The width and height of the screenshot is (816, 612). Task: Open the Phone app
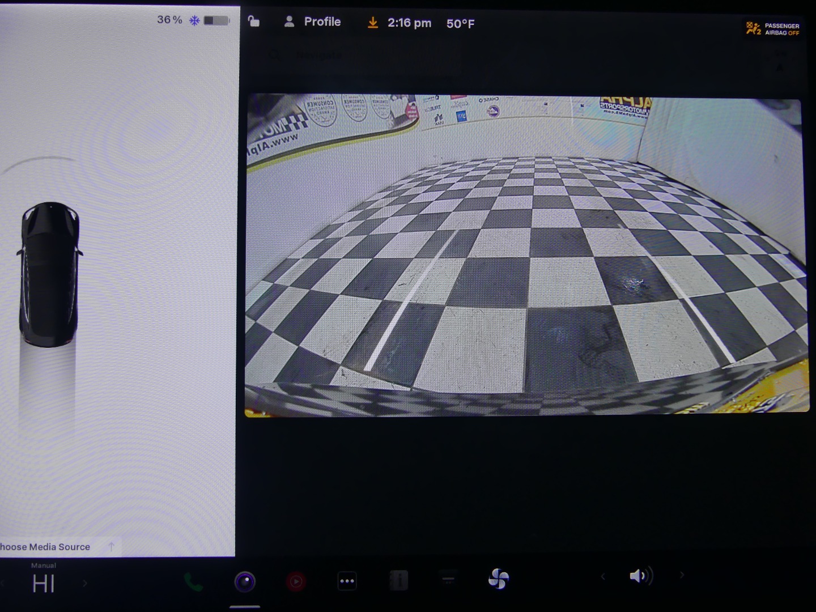[x=193, y=582]
